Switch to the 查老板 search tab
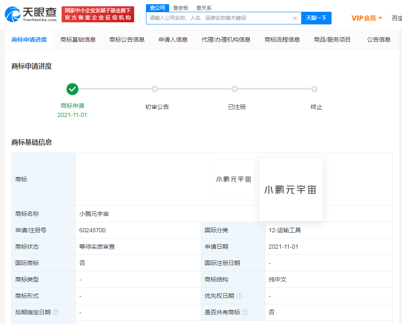 tap(181, 8)
